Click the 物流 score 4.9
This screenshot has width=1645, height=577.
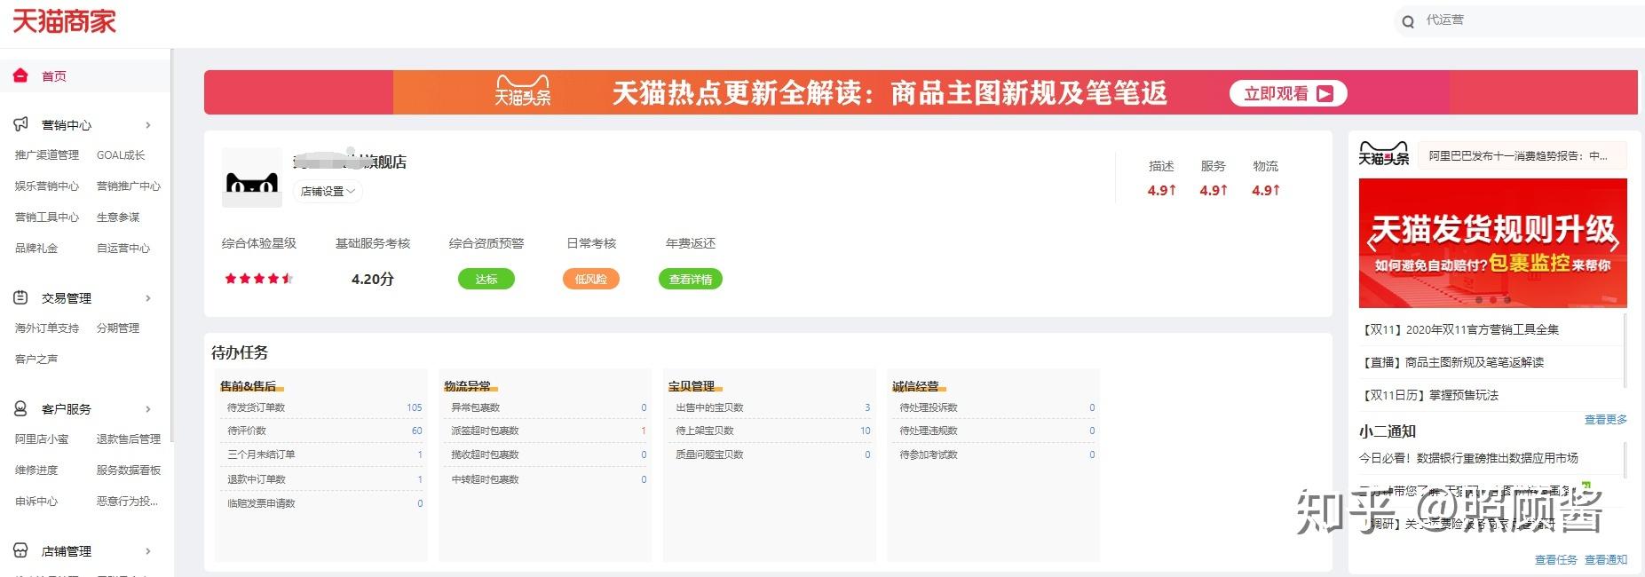click(1266, 190)
